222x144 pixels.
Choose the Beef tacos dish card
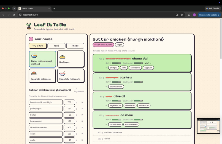tap(71, 59)
